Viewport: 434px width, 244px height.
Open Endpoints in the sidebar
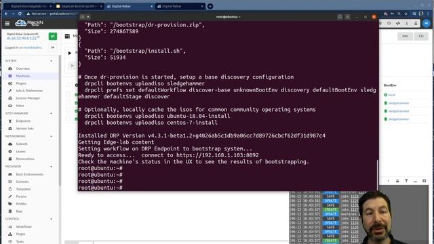tap(23, 121)
